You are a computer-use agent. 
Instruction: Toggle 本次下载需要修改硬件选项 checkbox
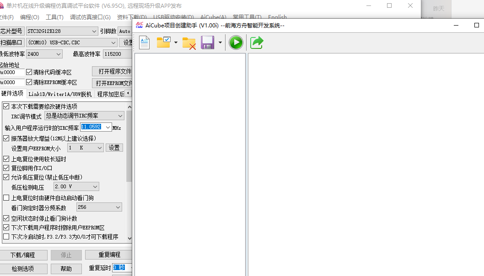click(x=6, y=106)
